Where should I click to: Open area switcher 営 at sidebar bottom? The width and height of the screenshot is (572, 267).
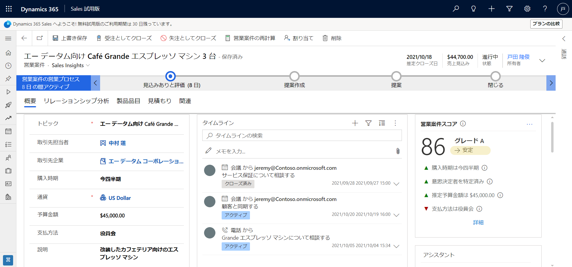[8, 260]
